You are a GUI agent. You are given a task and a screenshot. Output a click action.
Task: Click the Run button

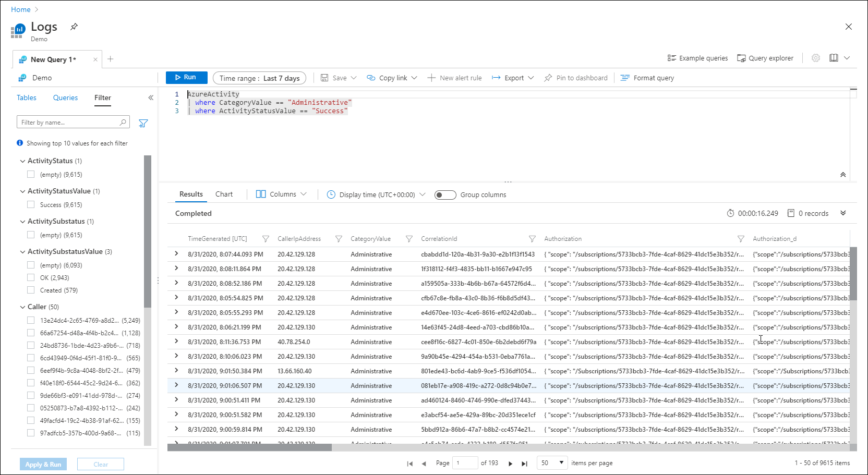click(x=186, y=77)
